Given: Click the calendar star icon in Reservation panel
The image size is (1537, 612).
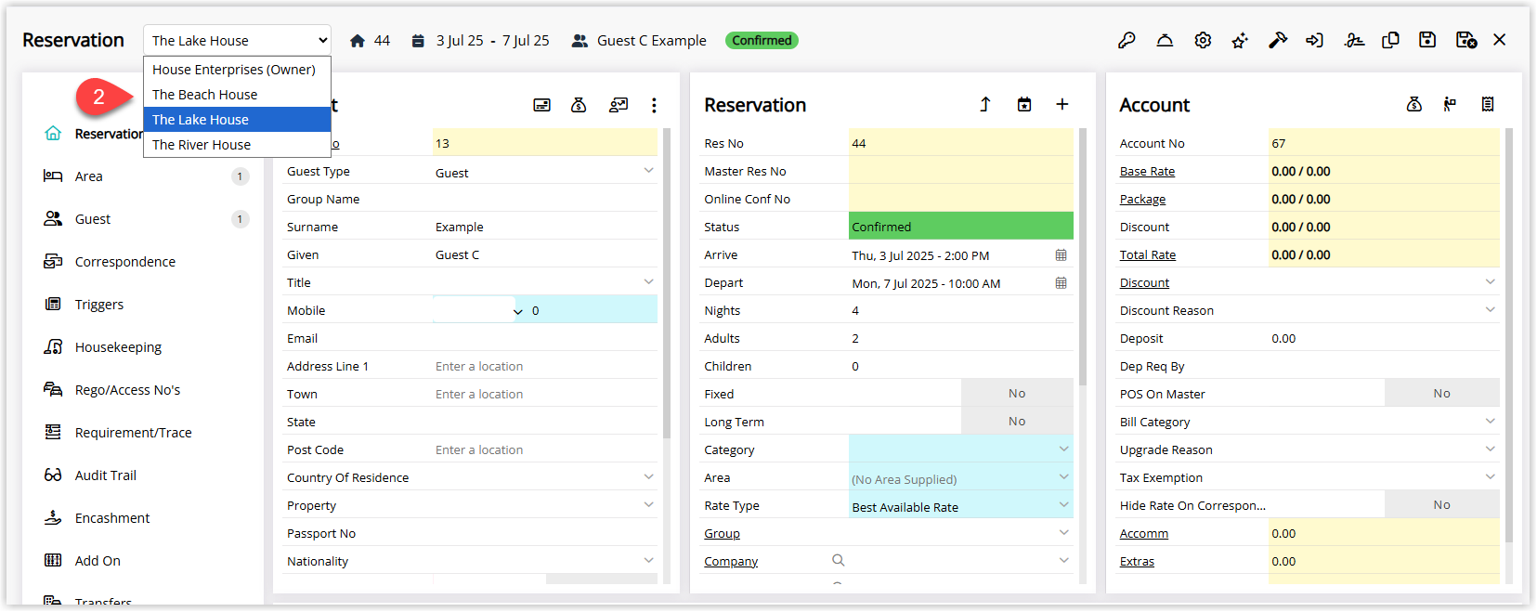Looking at the screenshot, I should (1024, 104).
